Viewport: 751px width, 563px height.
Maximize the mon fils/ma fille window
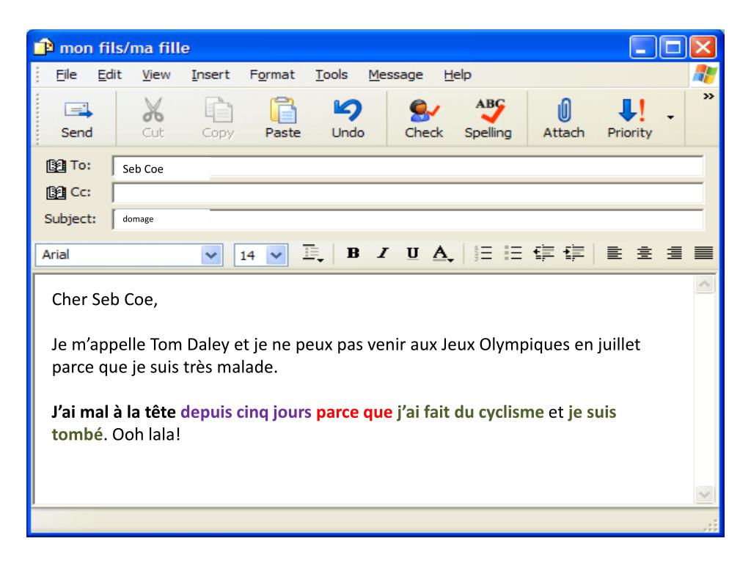click(x=673, y=48)
